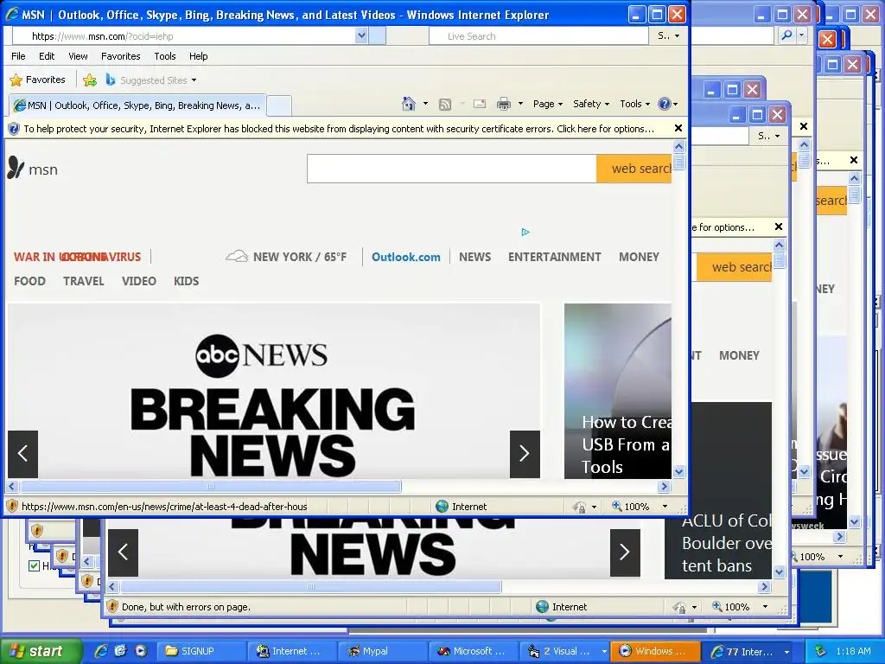Dismiss the security information bar
Screen dimensions: 885x664
tap(678, 128)
